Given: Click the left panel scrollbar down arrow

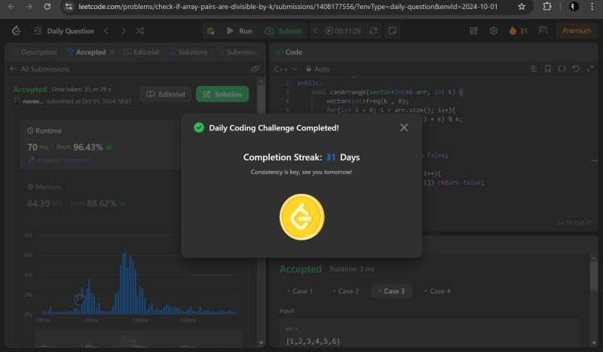Looking at the screenshot, I should click(261, 342).
